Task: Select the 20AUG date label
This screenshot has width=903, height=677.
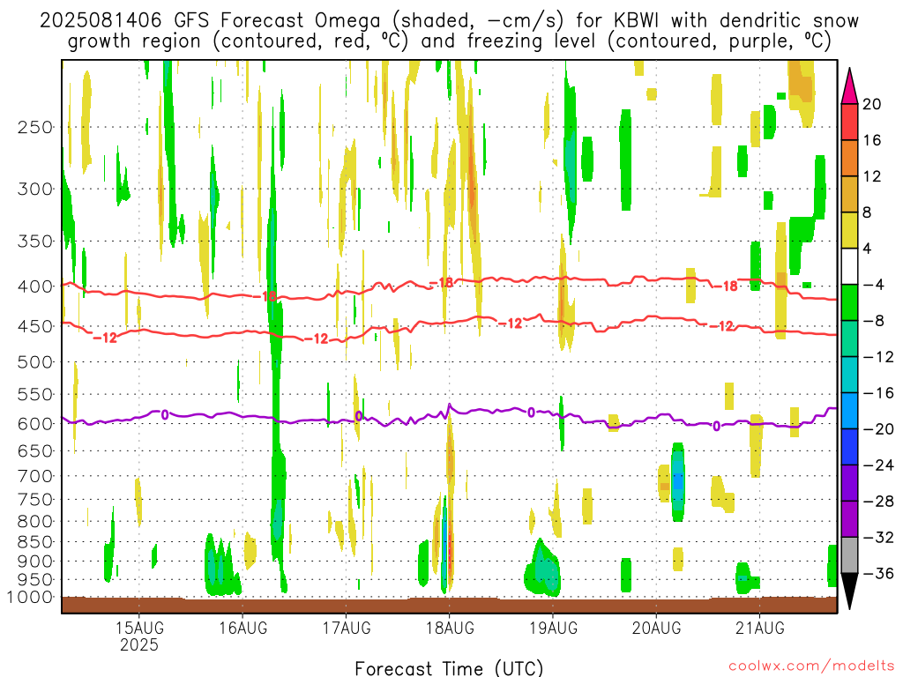Action: [x=656, y=628]
